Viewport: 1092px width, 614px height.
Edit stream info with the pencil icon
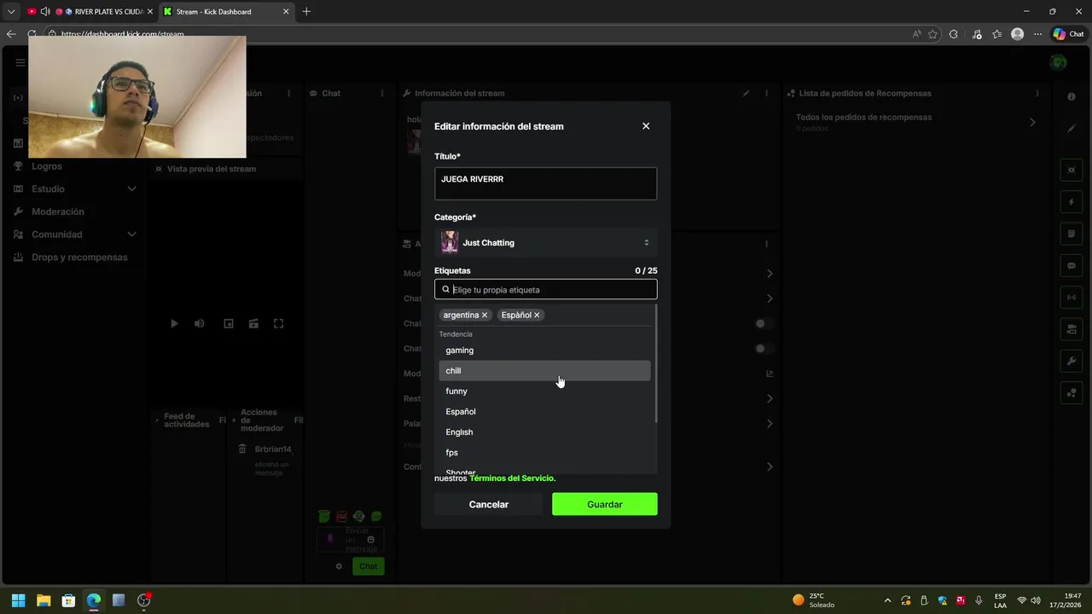[x=746, y=93]
